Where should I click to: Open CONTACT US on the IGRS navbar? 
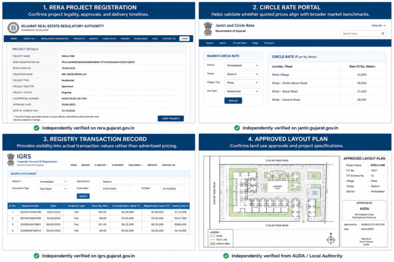168,165
